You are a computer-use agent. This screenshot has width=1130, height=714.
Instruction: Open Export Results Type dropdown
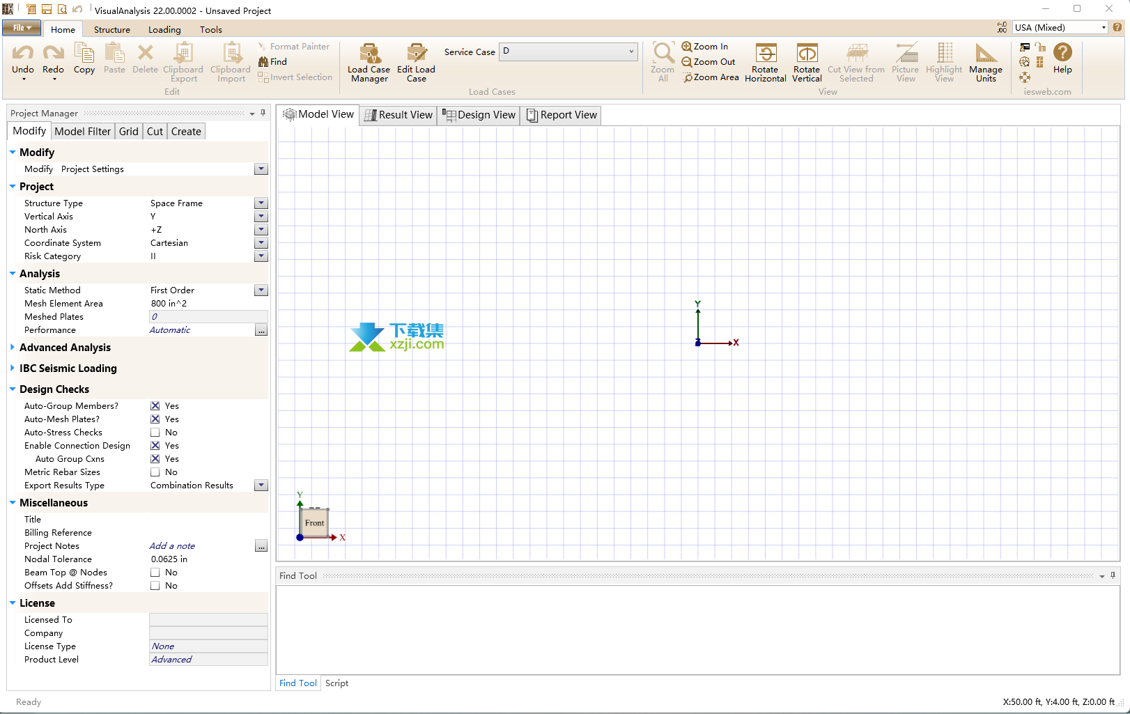coord(261,486)
